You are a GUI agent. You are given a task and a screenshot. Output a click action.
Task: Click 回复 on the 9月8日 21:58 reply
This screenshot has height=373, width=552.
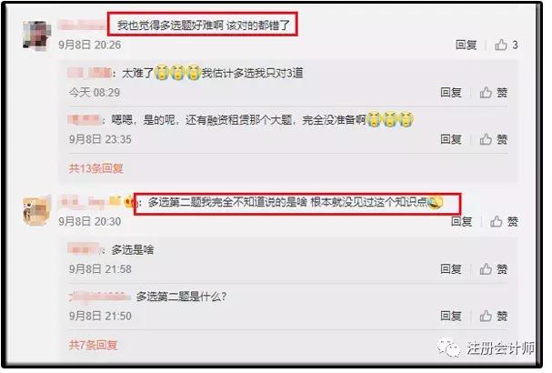click(451, 269)
